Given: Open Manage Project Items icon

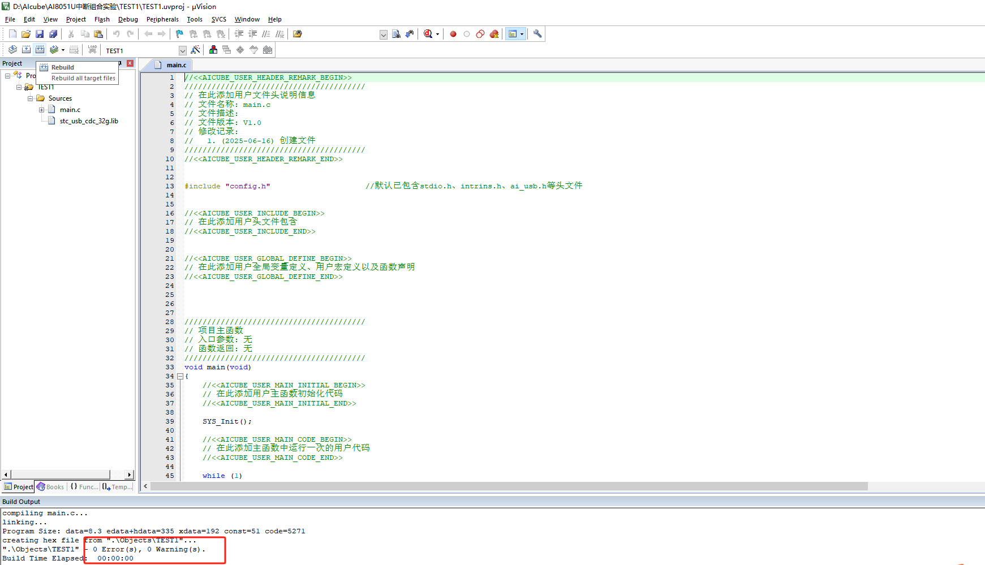Looking at the screenshot, I should [213, 50].
